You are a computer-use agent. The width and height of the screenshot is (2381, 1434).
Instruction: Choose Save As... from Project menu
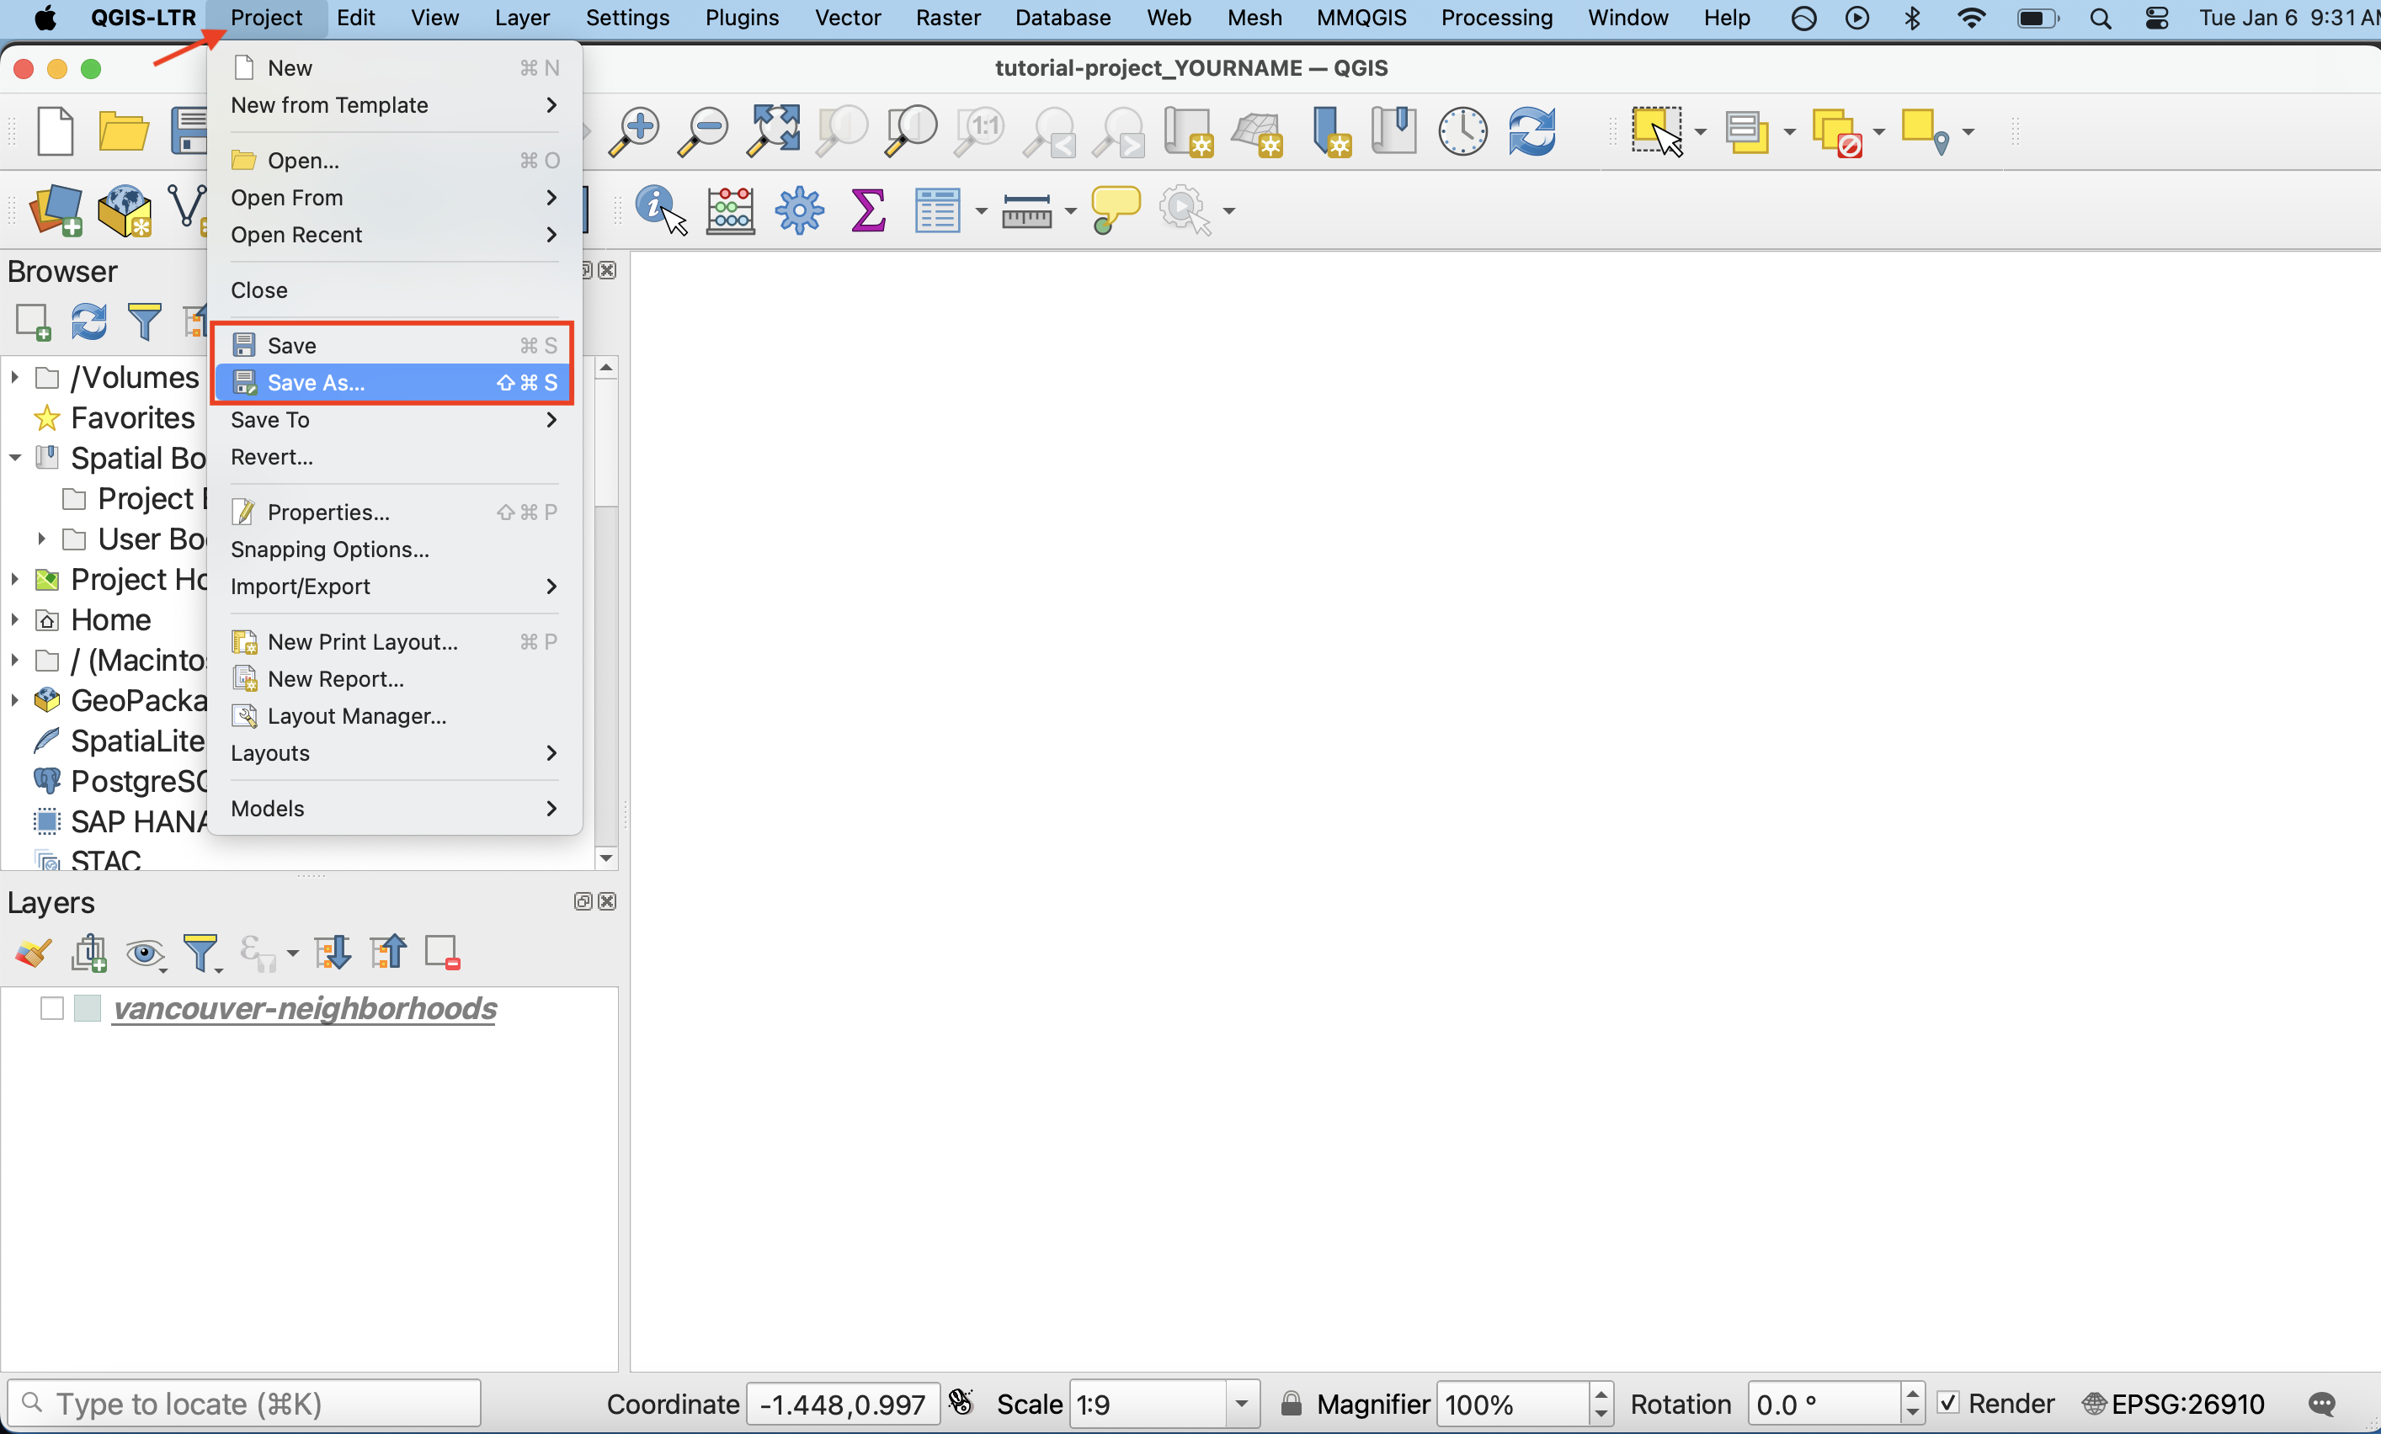(316, 382)
